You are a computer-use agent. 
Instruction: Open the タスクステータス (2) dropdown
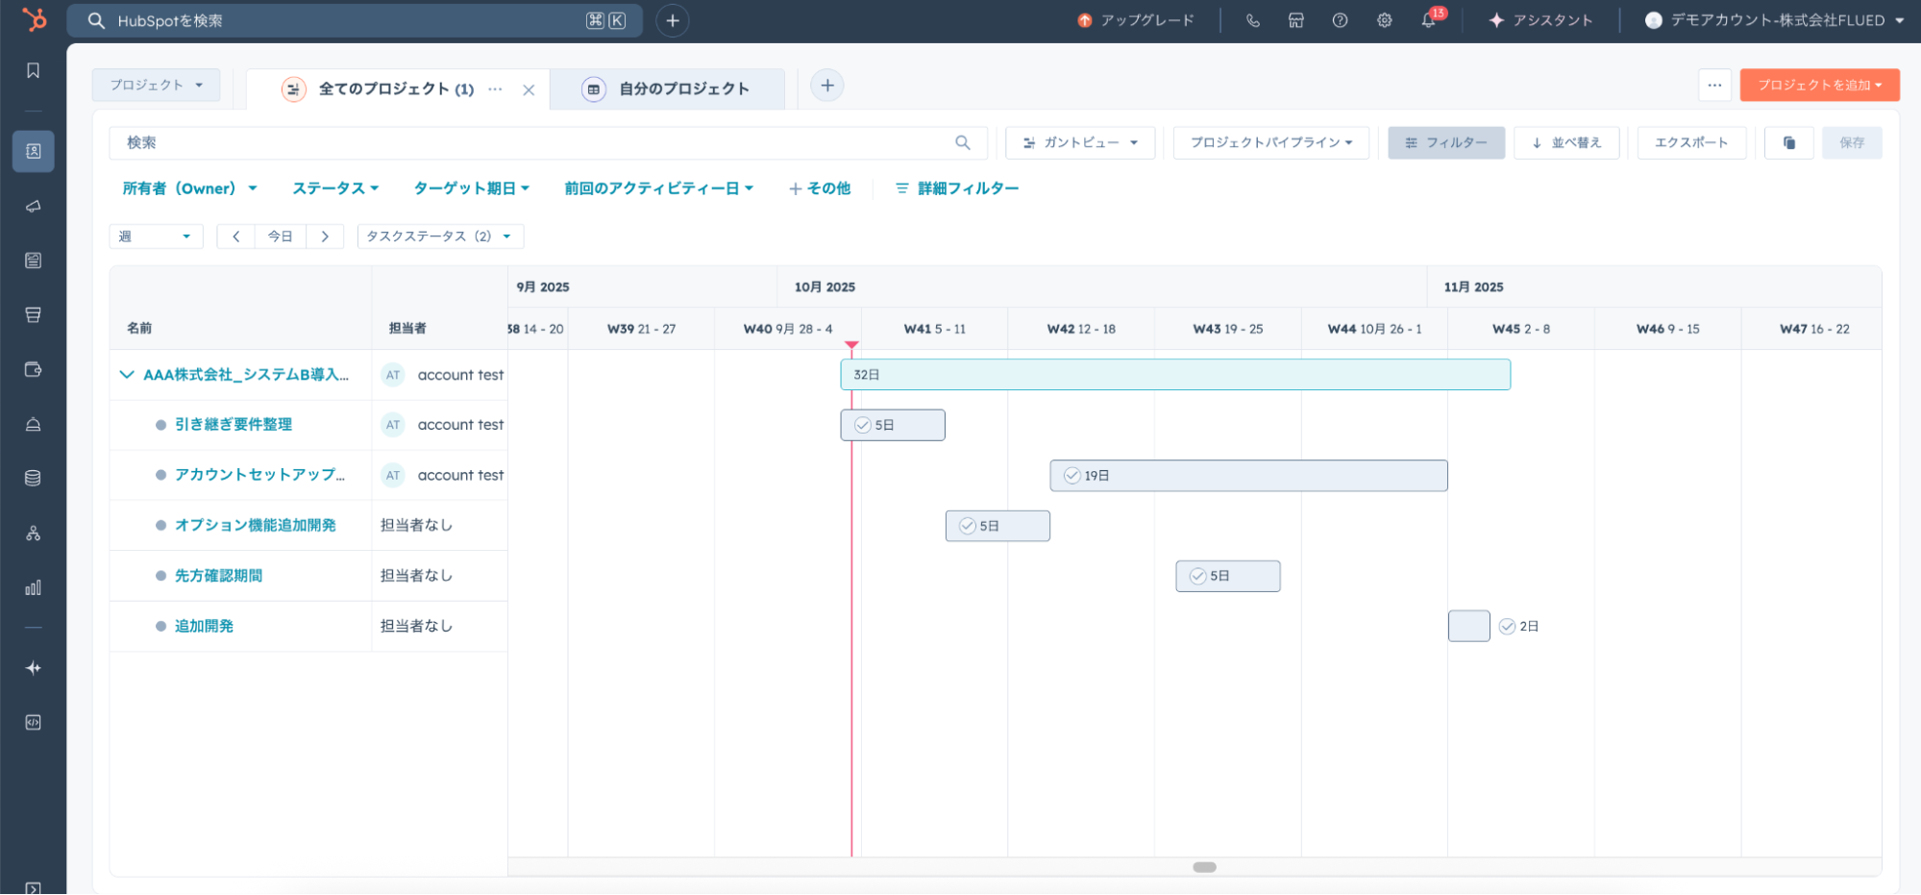[x=439, y=236]
